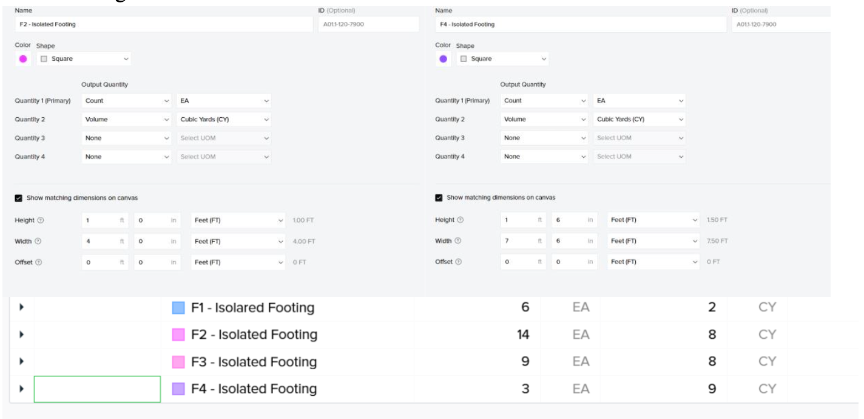Uncheck Show matching dimensions in F4 panel
Viewport: 864px width, 419px height.
pos(439,197)
